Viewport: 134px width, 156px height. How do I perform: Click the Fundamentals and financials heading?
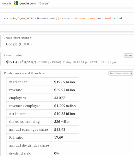[24, 73]
